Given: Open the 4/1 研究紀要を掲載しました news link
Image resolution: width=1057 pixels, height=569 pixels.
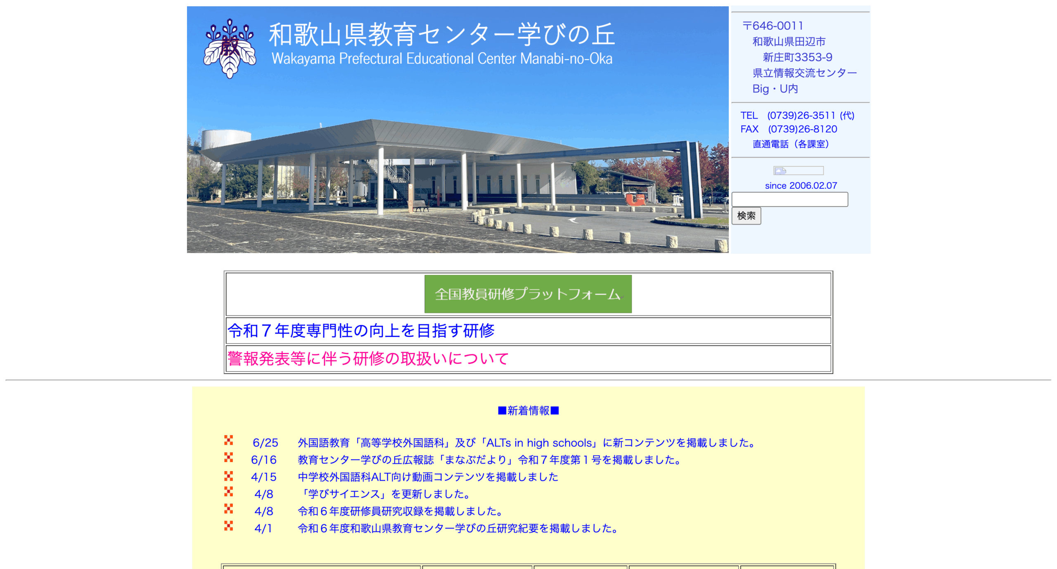Looking at the screenshot, I should (x=458, y=528).
